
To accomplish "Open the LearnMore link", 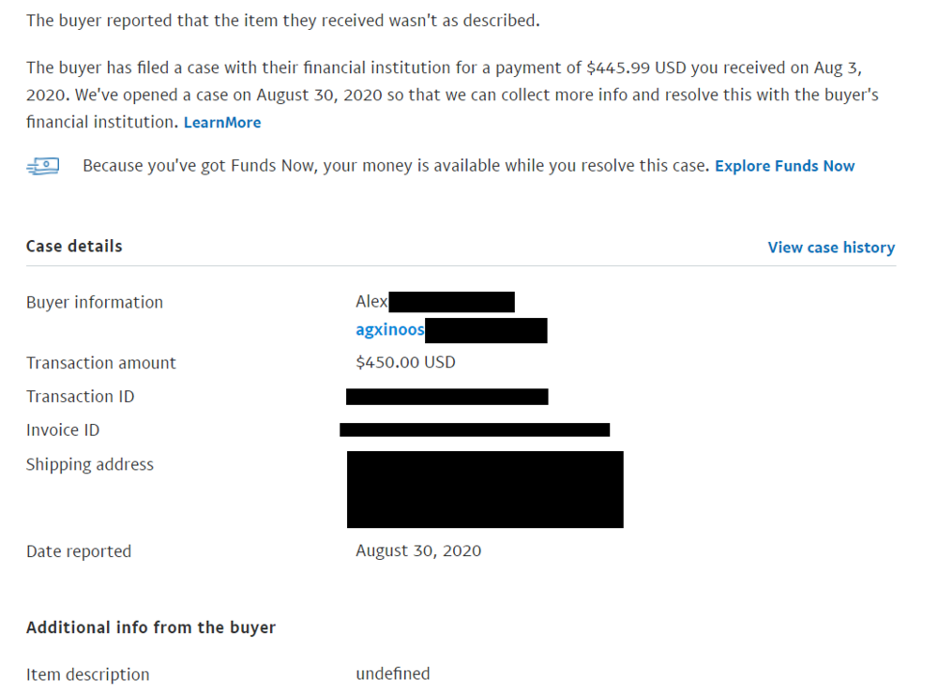I will click(222, 123).
